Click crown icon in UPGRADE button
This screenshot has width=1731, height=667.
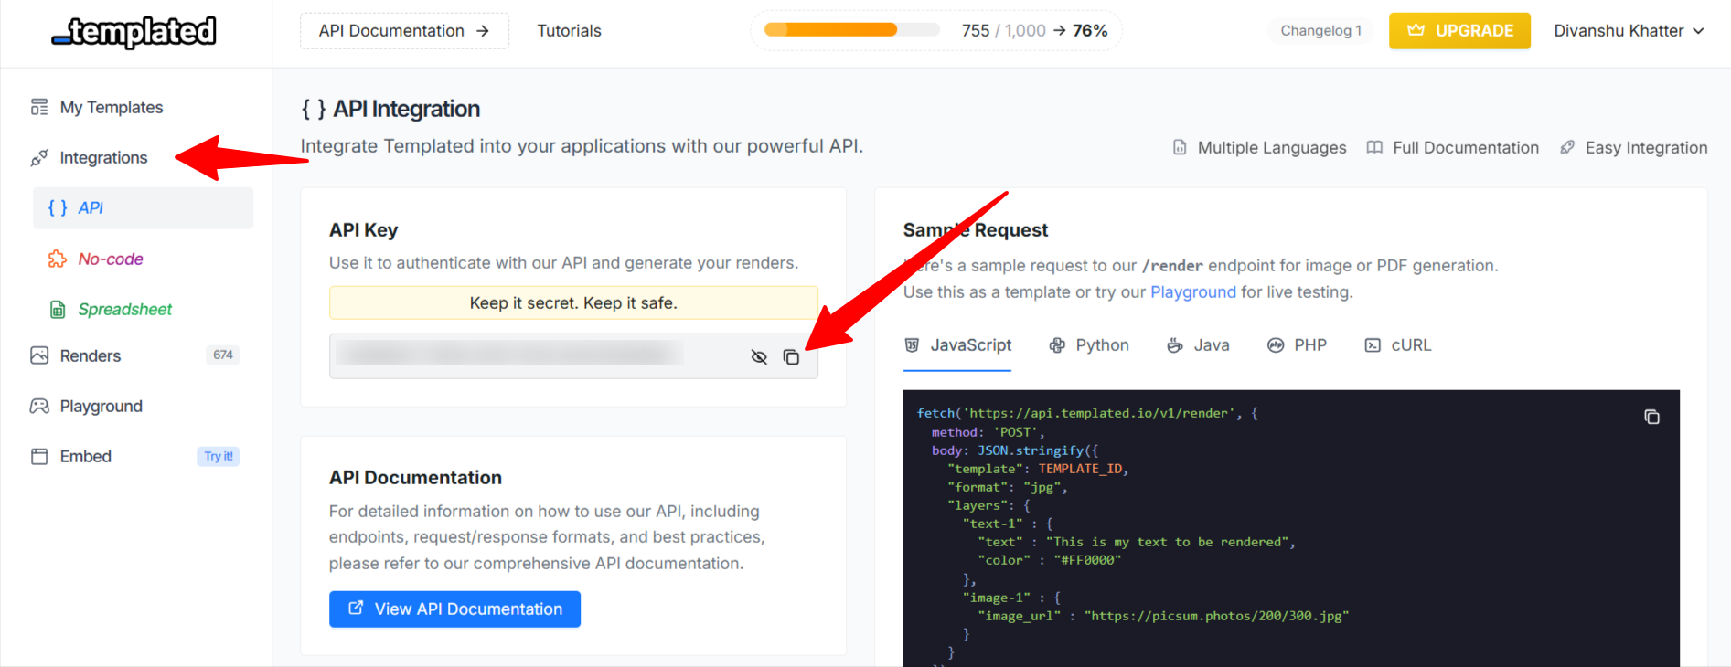point(1416,30)
